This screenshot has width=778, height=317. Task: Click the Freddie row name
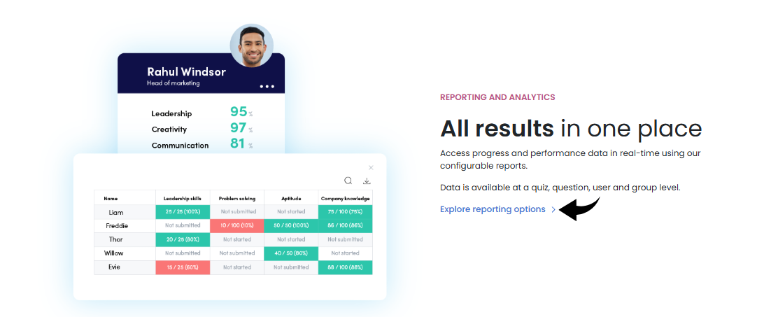pyautogui.click(x=117, y=226)
